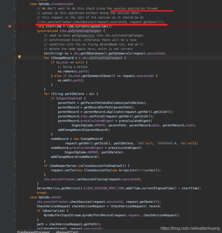Collapse the synchronized (zks.outstandingChanges) block
This screenshot has height=233, width=222.
point(15,31)
